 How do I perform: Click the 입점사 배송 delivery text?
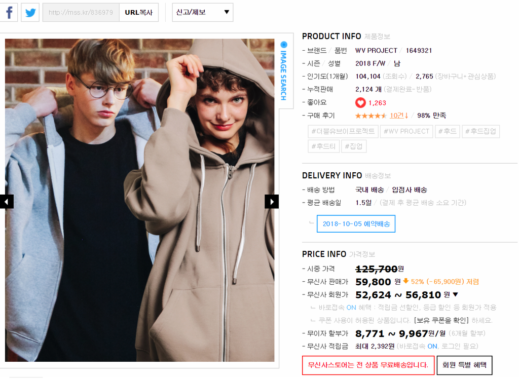coord(410,189)
